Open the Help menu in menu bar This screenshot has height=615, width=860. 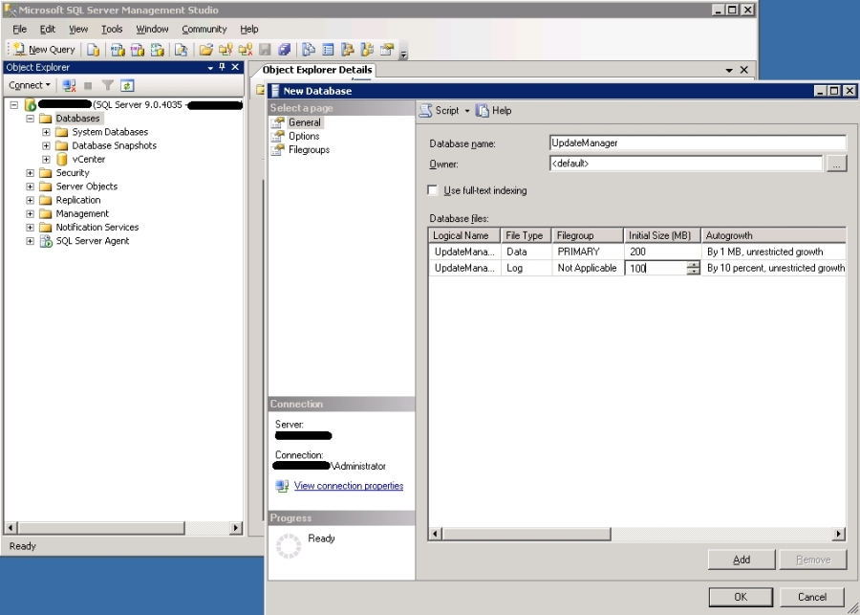click(x=249, y=29)
